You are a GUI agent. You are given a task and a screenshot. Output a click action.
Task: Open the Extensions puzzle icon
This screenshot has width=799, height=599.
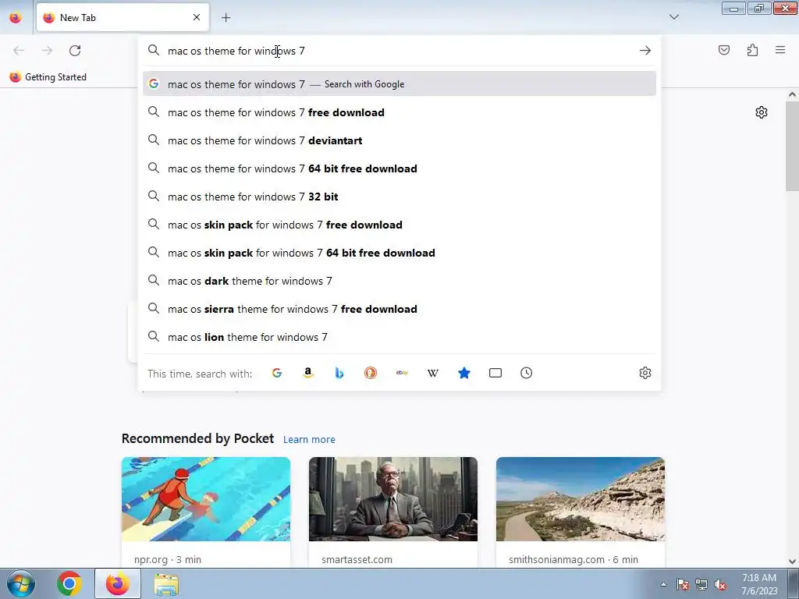(753, 50)
